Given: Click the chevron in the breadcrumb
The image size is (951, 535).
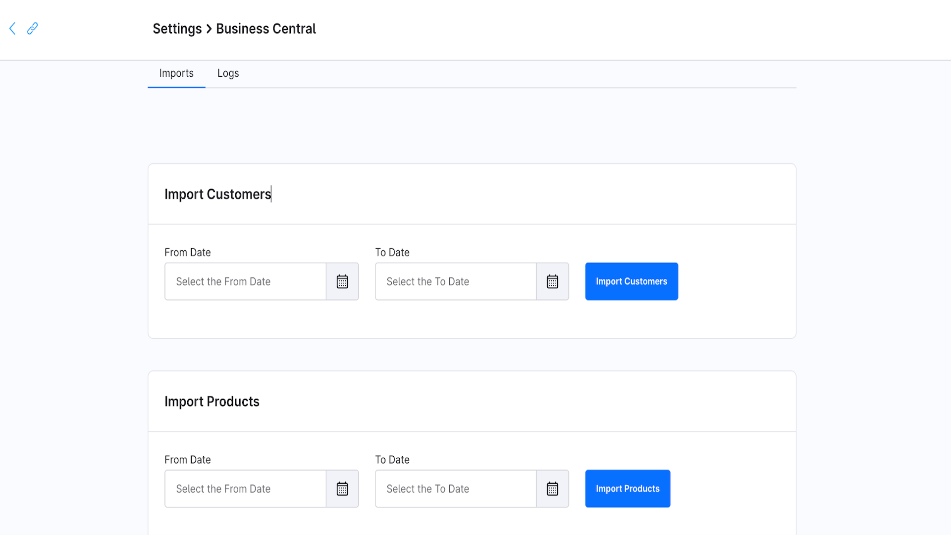Looking at the screenshot, I should pos(208,29).
